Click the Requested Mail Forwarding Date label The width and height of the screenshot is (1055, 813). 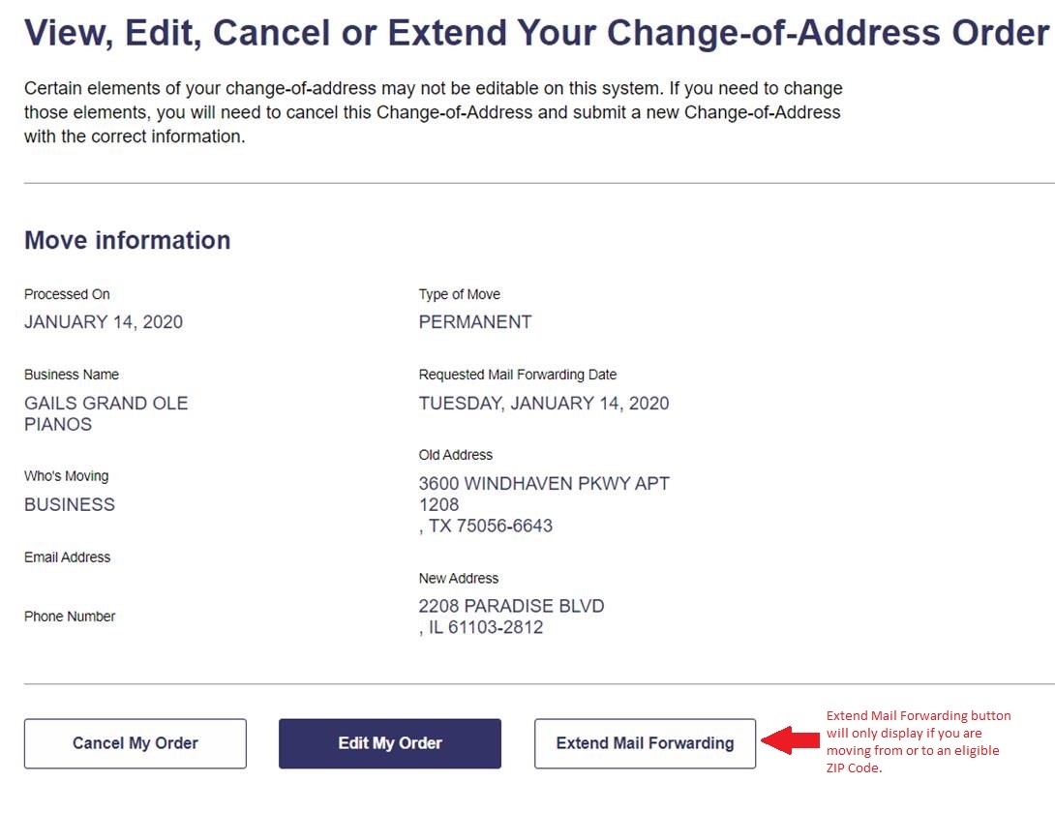pyautogui.click(x=518, y=375)
